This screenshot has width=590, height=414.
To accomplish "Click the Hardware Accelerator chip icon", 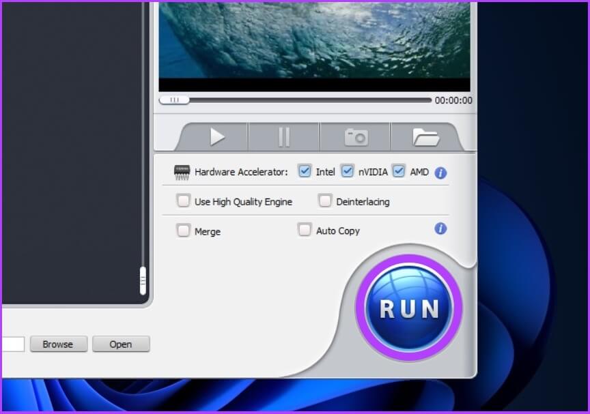I will [x=182, y=173].
